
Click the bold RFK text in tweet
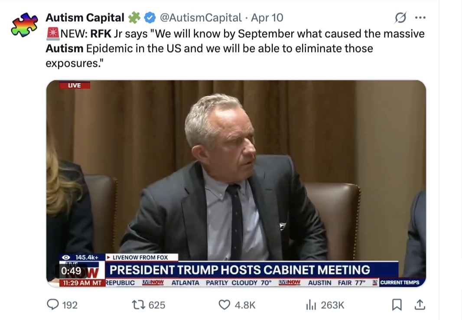pos(101,34)
